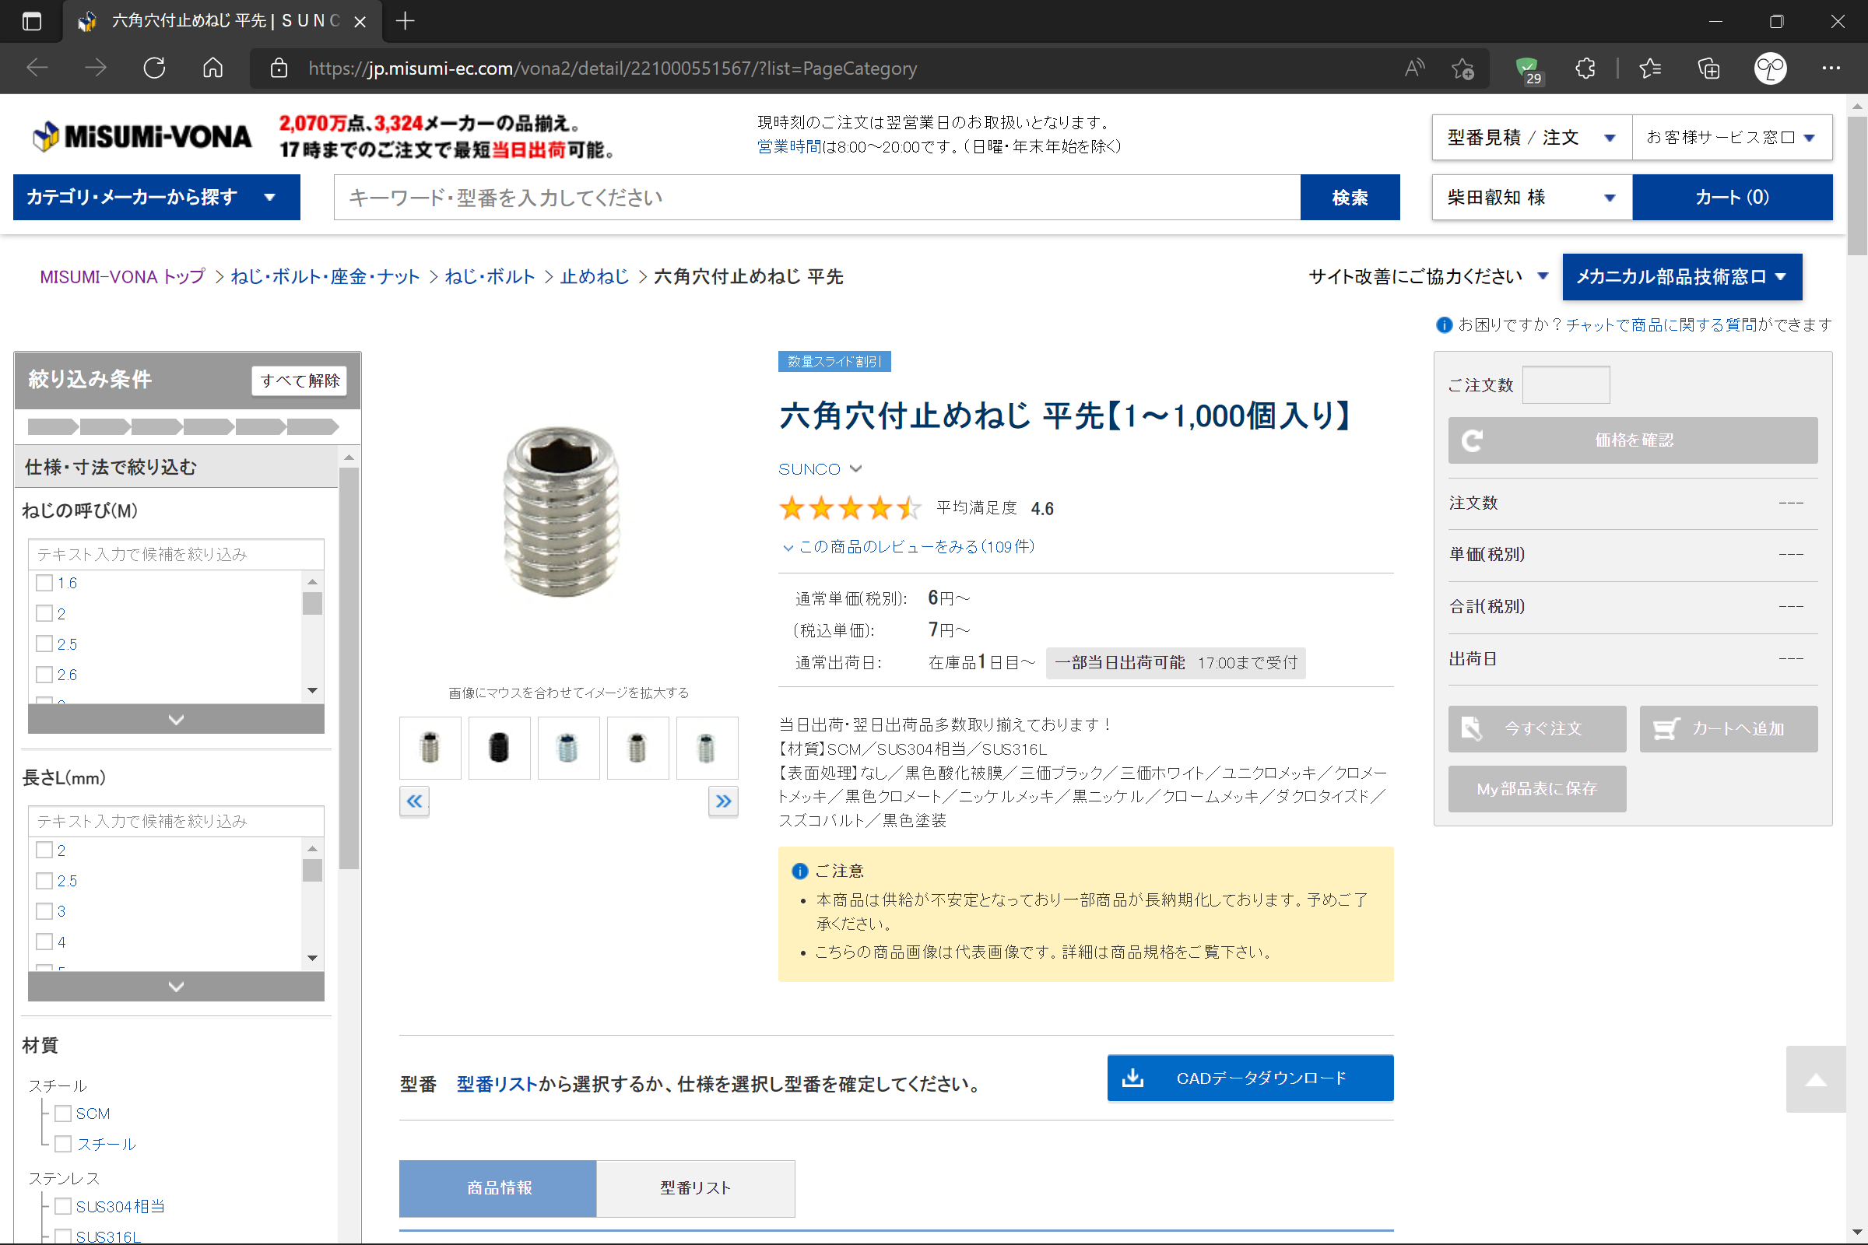Image resolution: width=1868 pixels, height=1245 pixels.
Task: Click the tab actions icon at top left
Action: pyautogui.click(x=32, y=21)
